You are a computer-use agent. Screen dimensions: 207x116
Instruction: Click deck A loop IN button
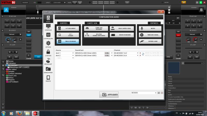(x=9, y=57)
